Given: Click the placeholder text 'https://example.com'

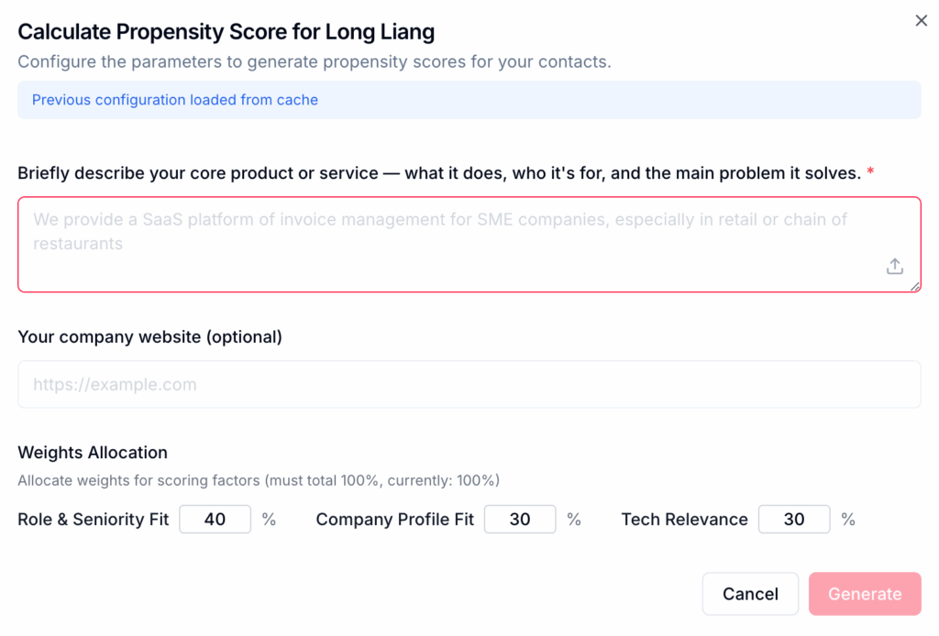Looking at the screenshot, I should click(115, 384).
